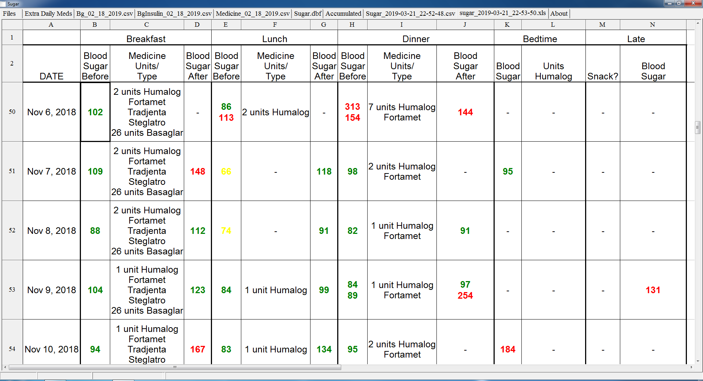
Task: Select the cell showing 313 and 154
Action: [353, 112]
